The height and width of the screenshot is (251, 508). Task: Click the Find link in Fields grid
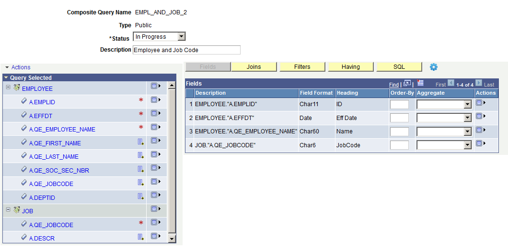394,85
